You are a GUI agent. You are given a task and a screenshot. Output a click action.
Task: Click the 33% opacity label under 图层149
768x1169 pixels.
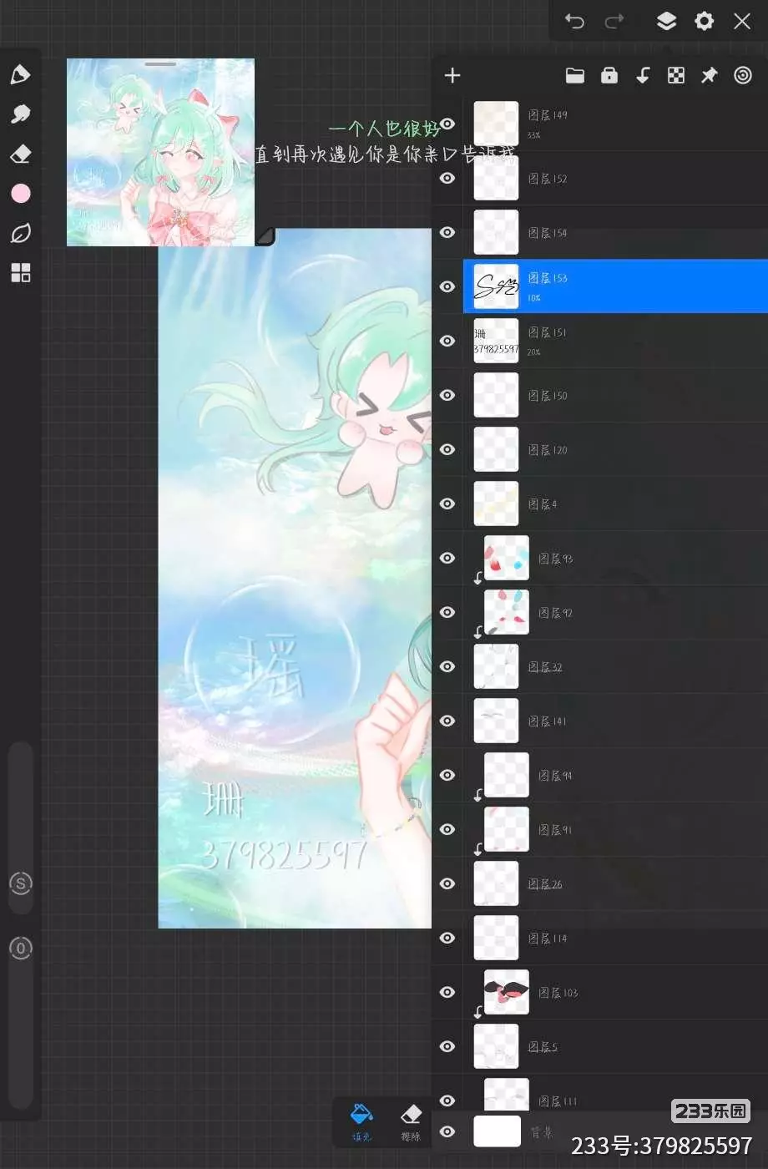click(534, 135)
